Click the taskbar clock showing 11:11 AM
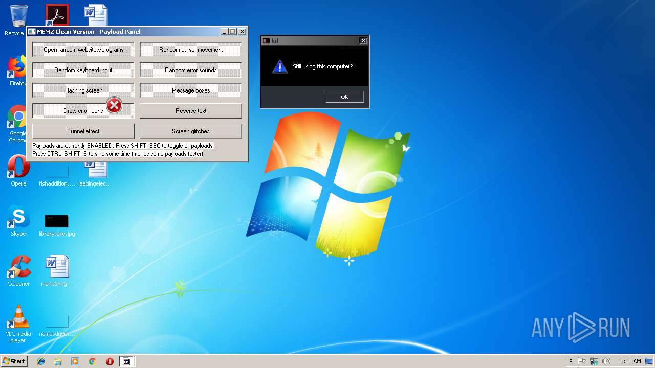655x368 pixels. (629, 361)
